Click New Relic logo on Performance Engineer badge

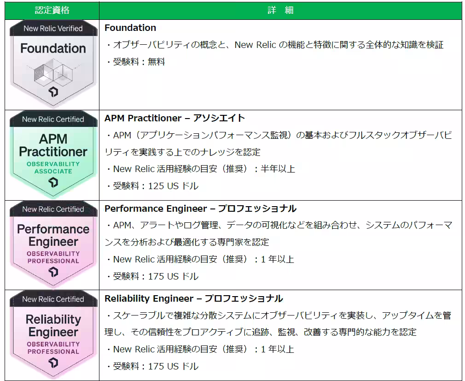(53, 273)
